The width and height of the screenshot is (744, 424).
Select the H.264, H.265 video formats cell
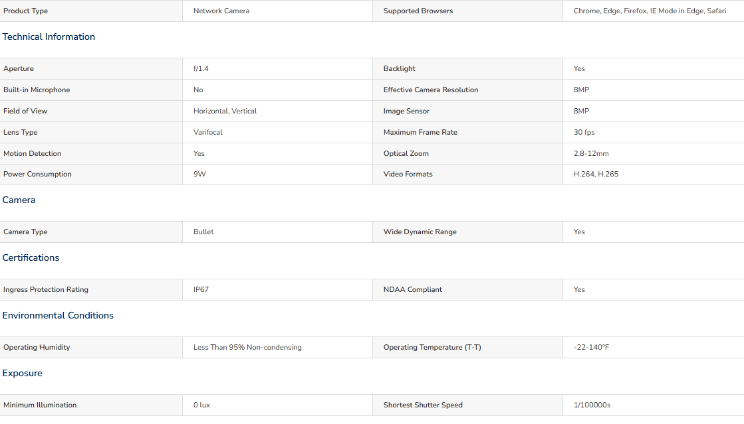click(x=654, y=175)
